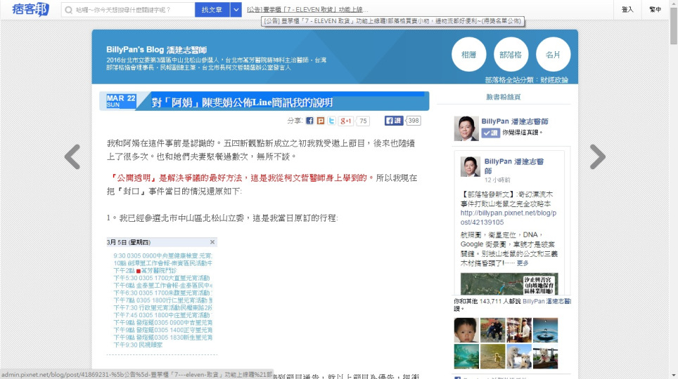Share the post on Facebook icon

[310, 121]
